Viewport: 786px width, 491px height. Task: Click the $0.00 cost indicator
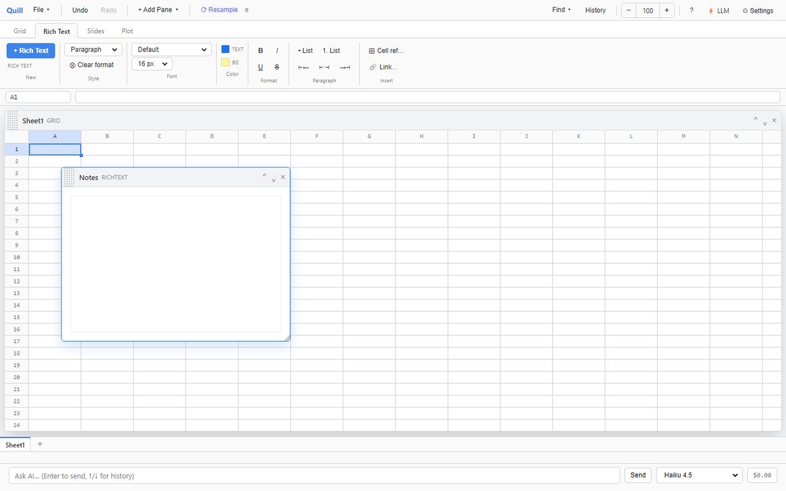coord(762,475)
